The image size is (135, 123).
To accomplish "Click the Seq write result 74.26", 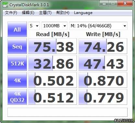I will tap(103, 46).
